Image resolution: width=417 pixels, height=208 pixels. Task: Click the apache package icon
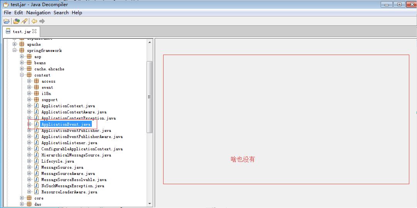(x=22, y=44)
